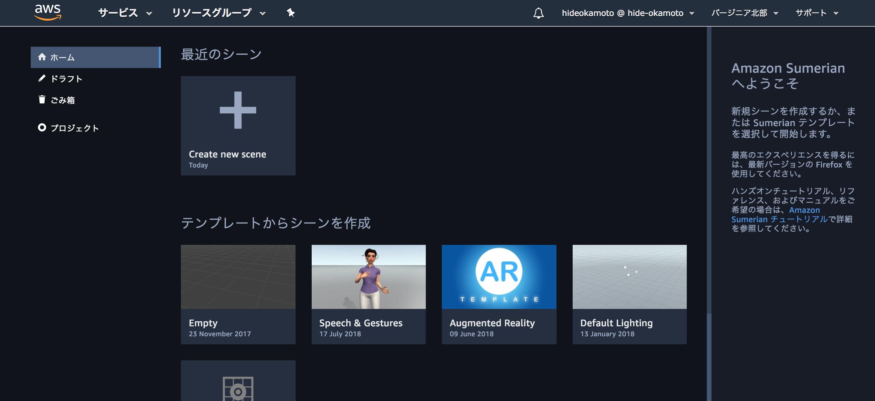Click the 17 July 2018 date
875x401 pixels.
[340, 334]
